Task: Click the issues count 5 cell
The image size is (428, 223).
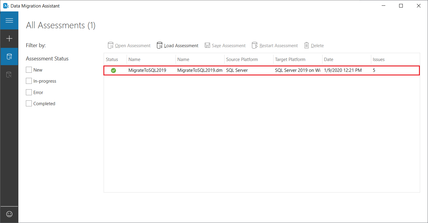Action: click(x=374, y=70)
